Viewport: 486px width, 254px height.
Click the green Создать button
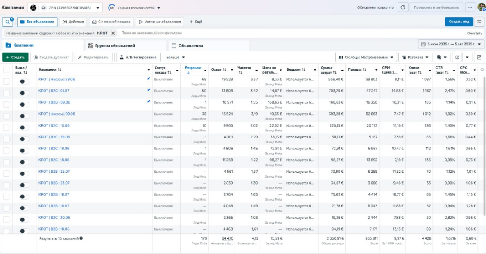point(15,57)
